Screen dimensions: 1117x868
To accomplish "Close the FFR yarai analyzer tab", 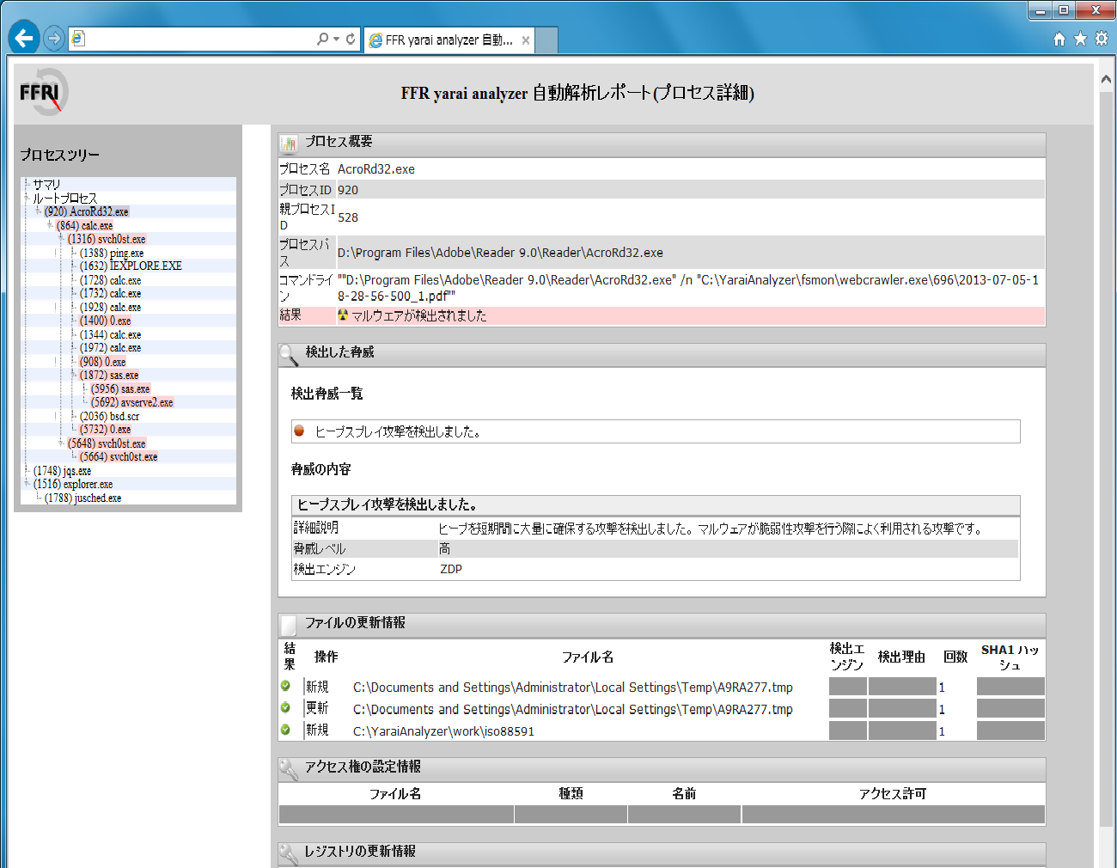I will point(525,40).
